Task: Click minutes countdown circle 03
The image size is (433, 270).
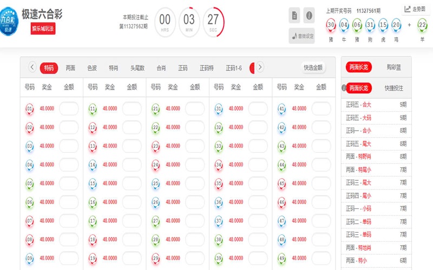Action: (189, 22)
